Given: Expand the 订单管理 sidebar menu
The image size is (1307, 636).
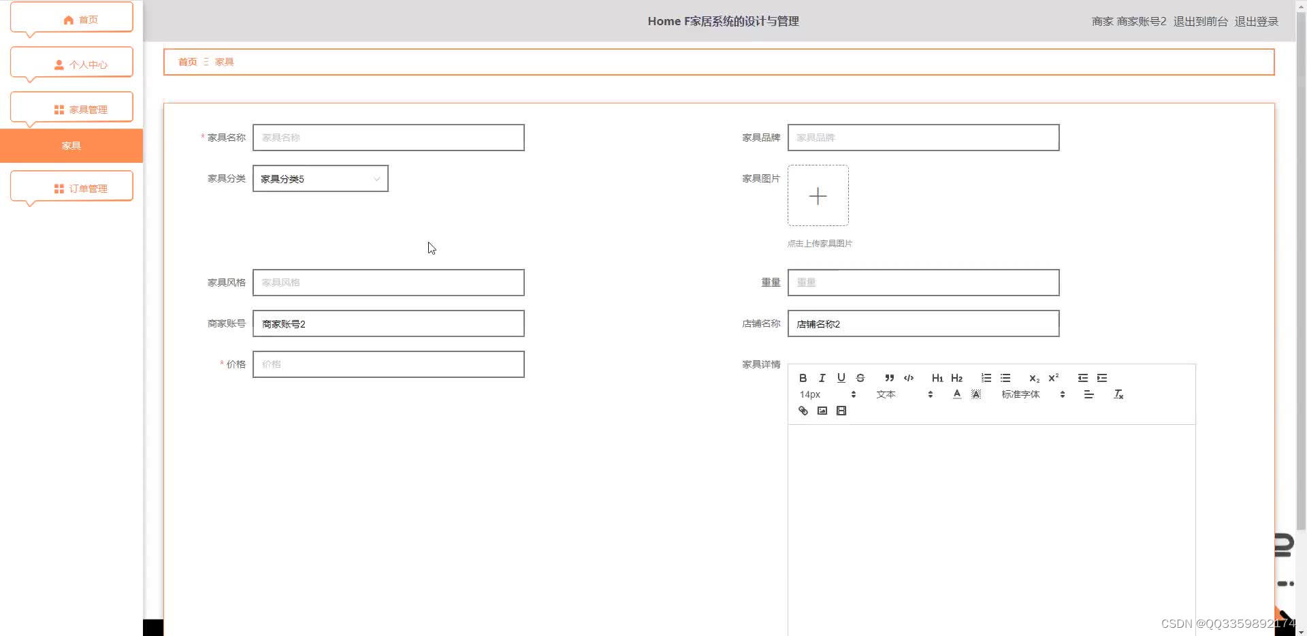Looking at the screenshot, I should click(x=71, y=187).
